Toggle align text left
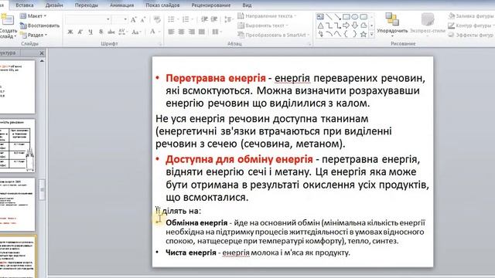Viewport: 495px width, 278px height. point(172,32)
